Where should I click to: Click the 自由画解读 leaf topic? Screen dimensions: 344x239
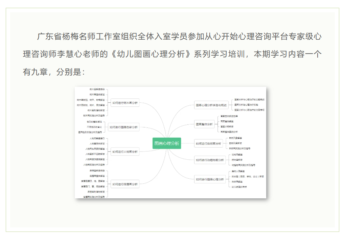237,181
